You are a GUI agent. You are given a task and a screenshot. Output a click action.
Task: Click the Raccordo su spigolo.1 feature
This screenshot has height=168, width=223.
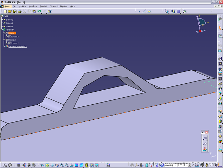[x=18, y=46]
